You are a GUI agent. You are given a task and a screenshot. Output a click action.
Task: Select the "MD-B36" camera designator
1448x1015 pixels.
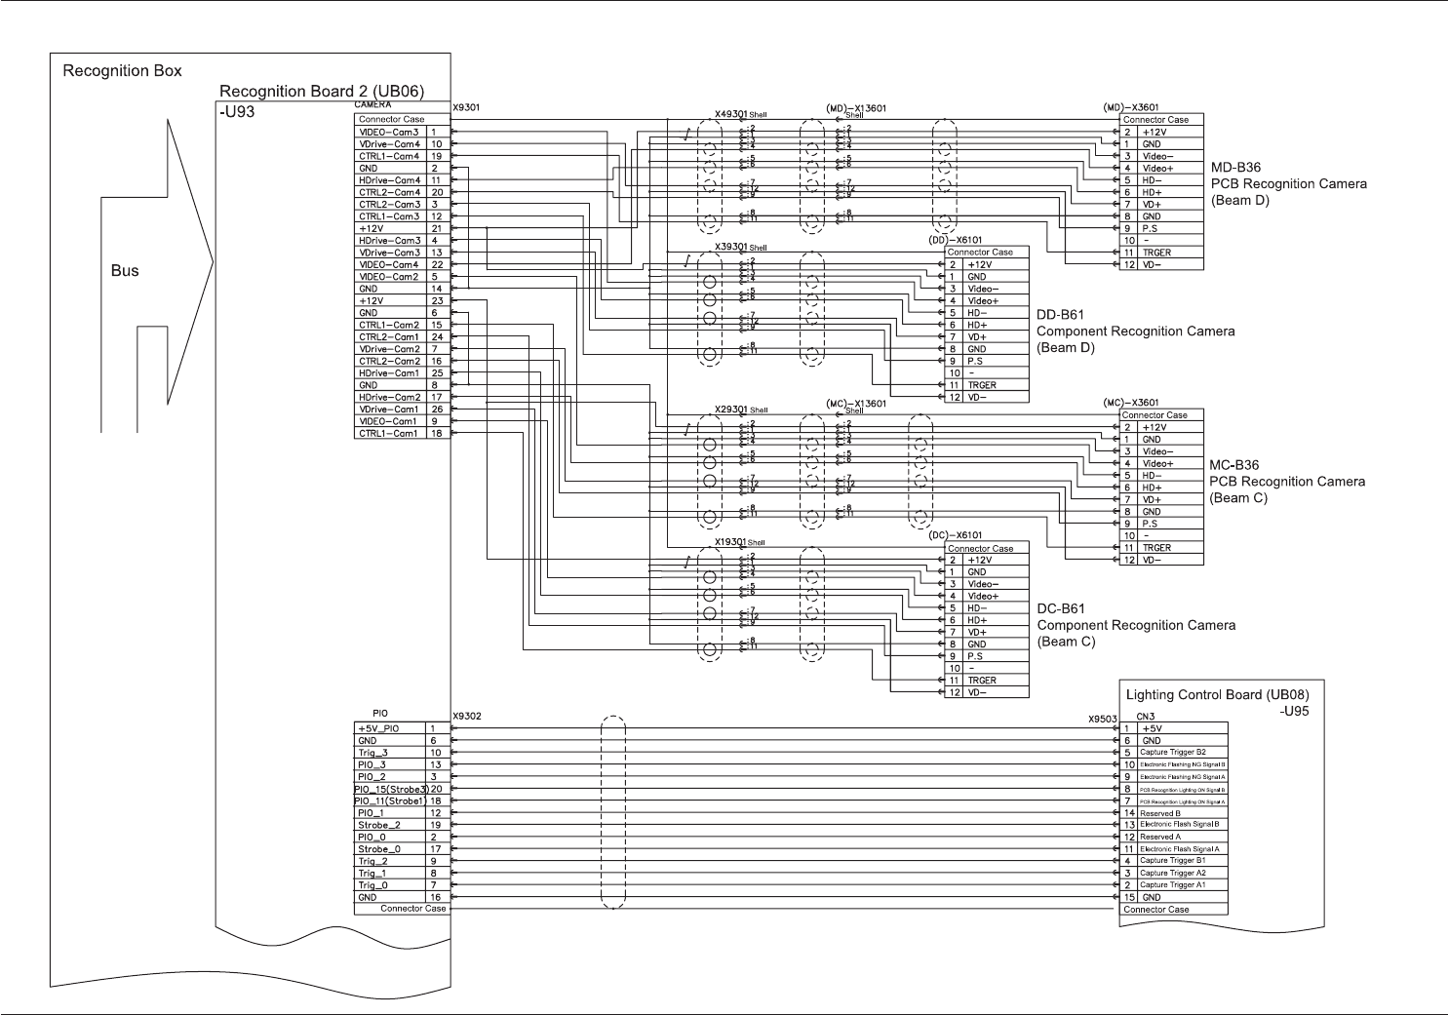coord(1234,168)
